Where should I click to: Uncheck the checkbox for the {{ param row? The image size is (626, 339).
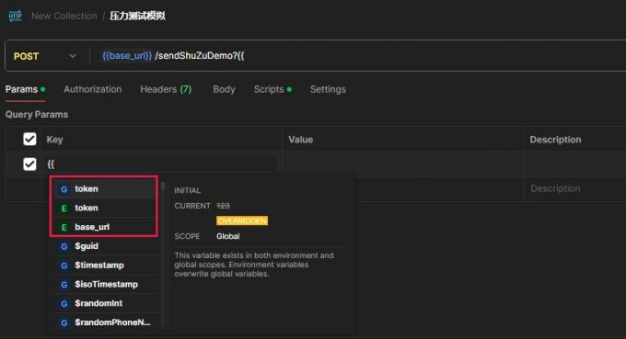click(x=29, y=164)
